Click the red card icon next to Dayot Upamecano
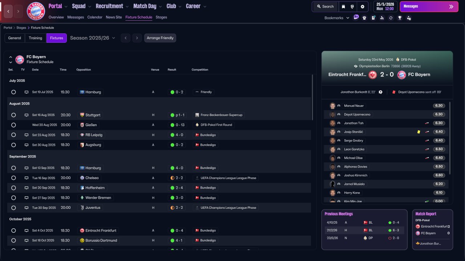 coord(393,92)
